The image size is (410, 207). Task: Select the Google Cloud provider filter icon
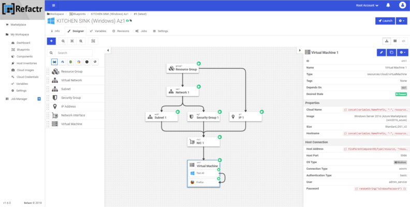[x=79, y=62]
